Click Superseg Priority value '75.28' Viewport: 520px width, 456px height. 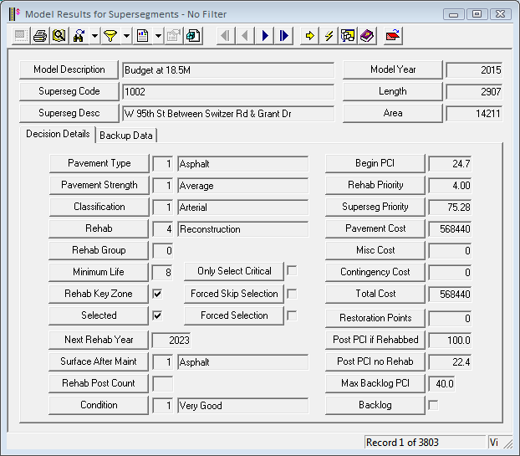(450, 208)
